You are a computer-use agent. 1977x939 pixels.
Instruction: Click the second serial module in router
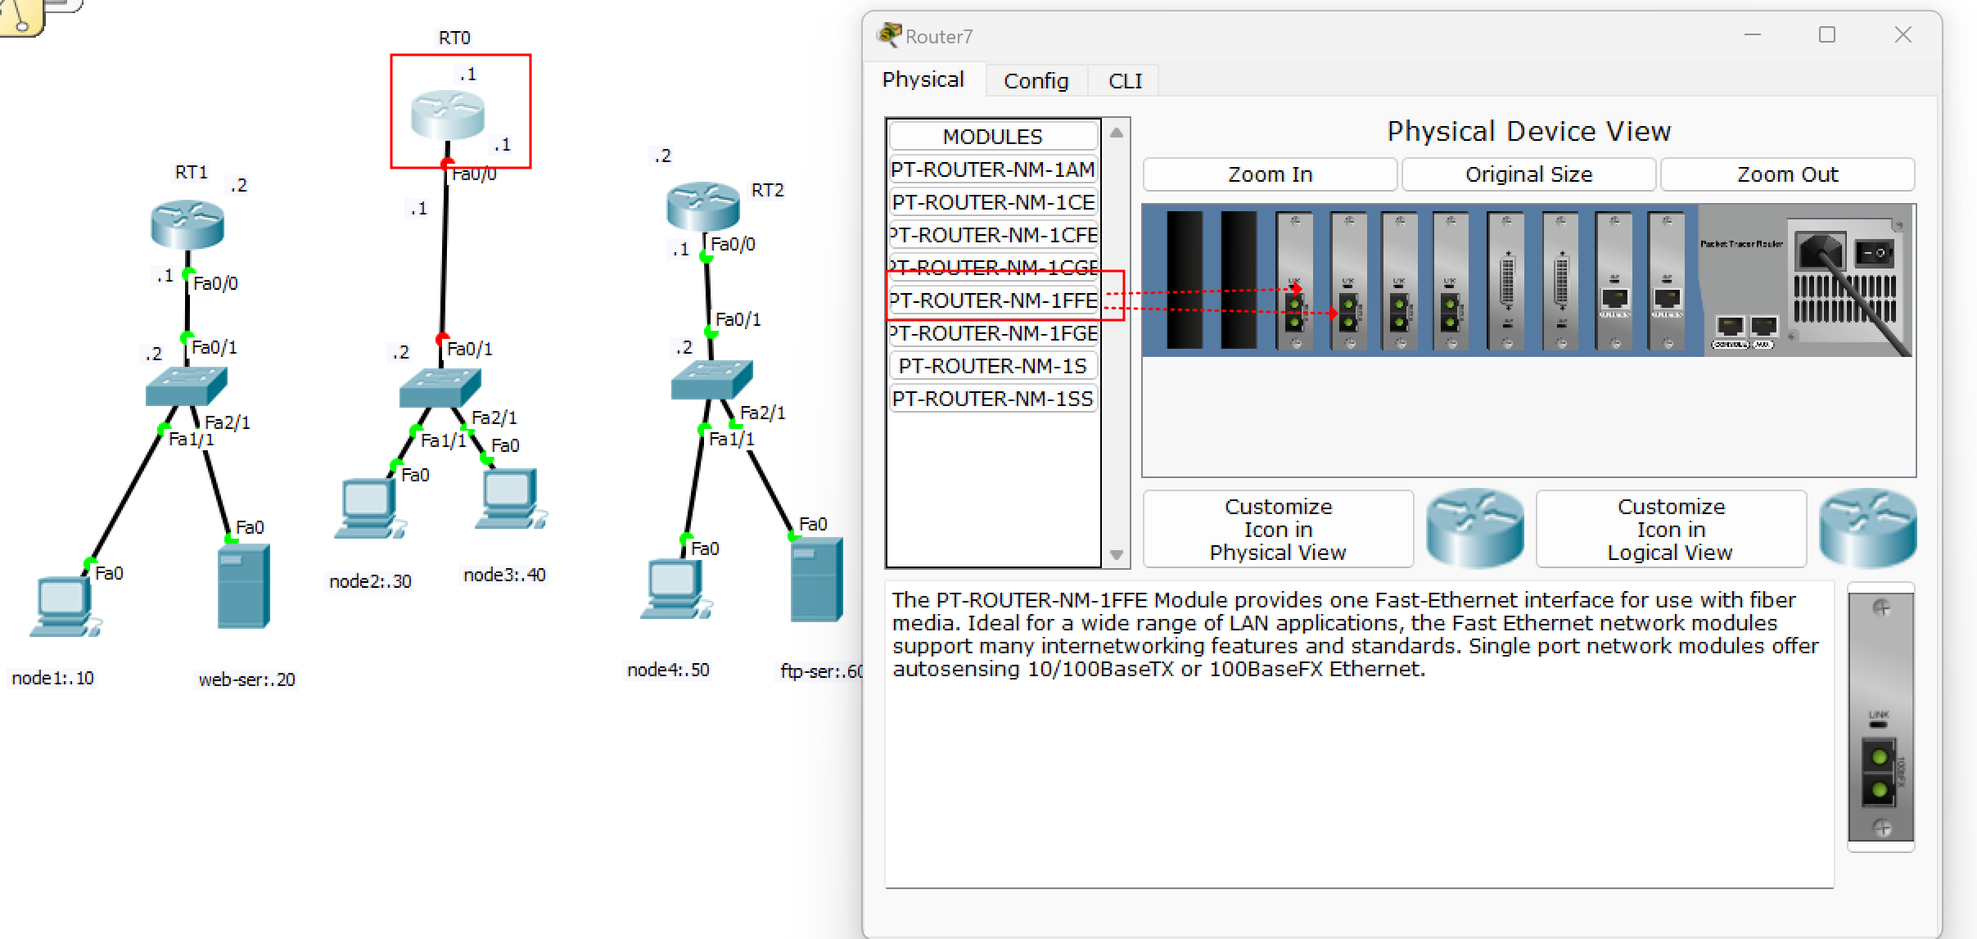1560,281
